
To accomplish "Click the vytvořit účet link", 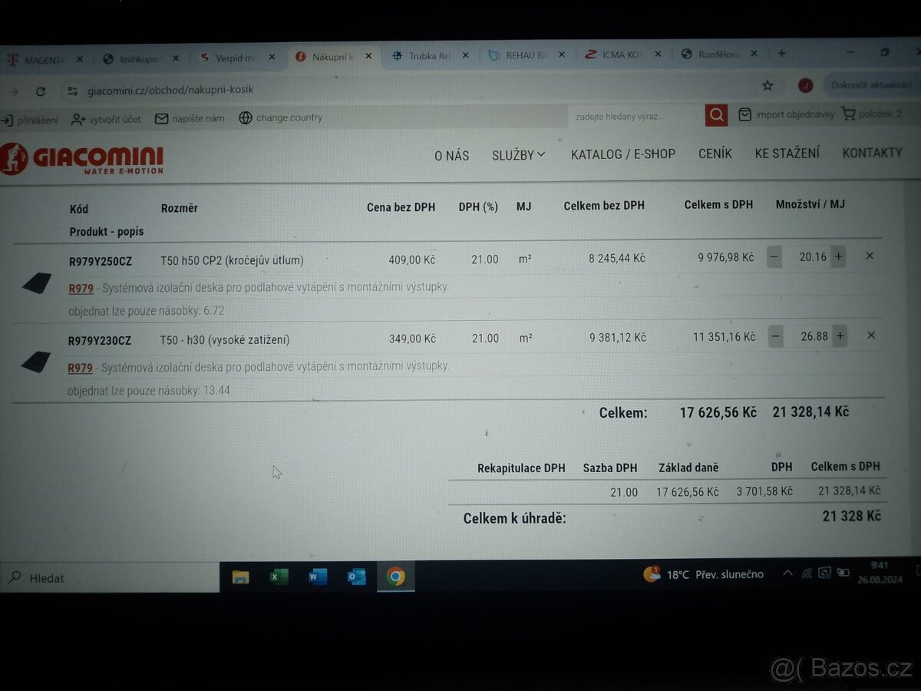I will (x=107, y=120).
